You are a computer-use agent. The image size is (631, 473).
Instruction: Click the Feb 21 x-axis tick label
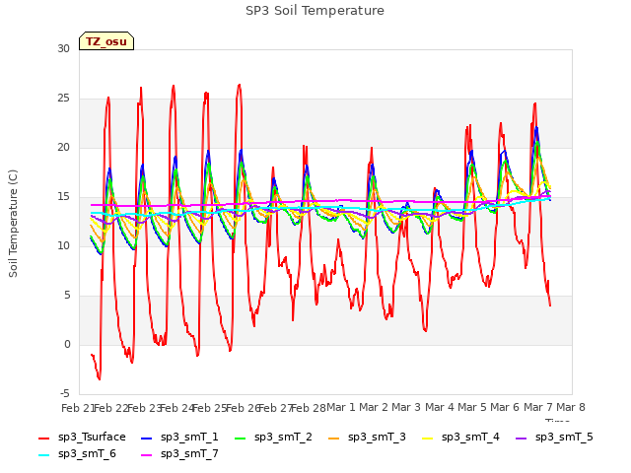(x=78, y=408)
